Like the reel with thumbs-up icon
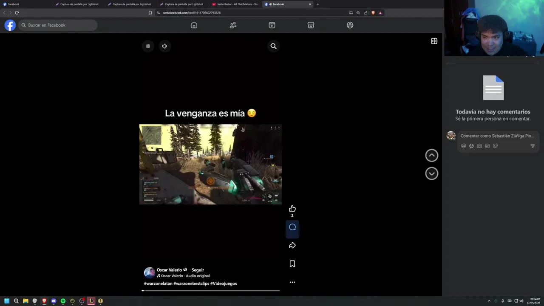 (292, 209)
